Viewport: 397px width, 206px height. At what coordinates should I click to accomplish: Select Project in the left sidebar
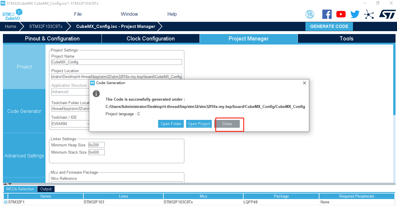[x=24, y=67]
